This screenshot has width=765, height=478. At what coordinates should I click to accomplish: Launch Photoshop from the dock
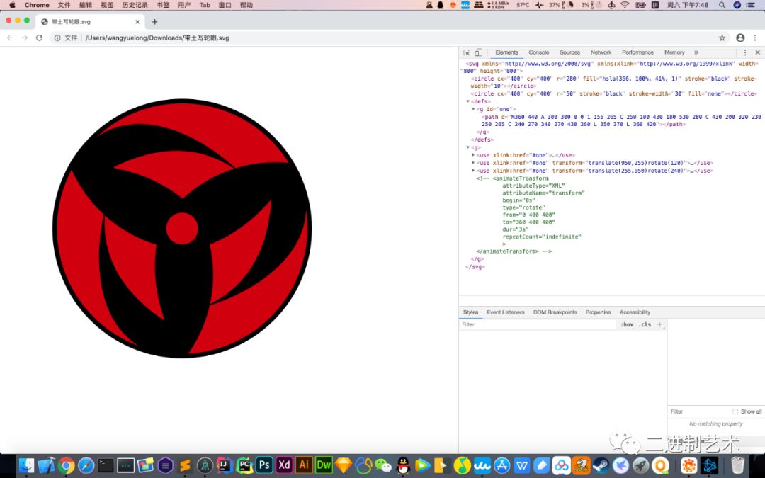pyautogui.click(x=264, y=465)
